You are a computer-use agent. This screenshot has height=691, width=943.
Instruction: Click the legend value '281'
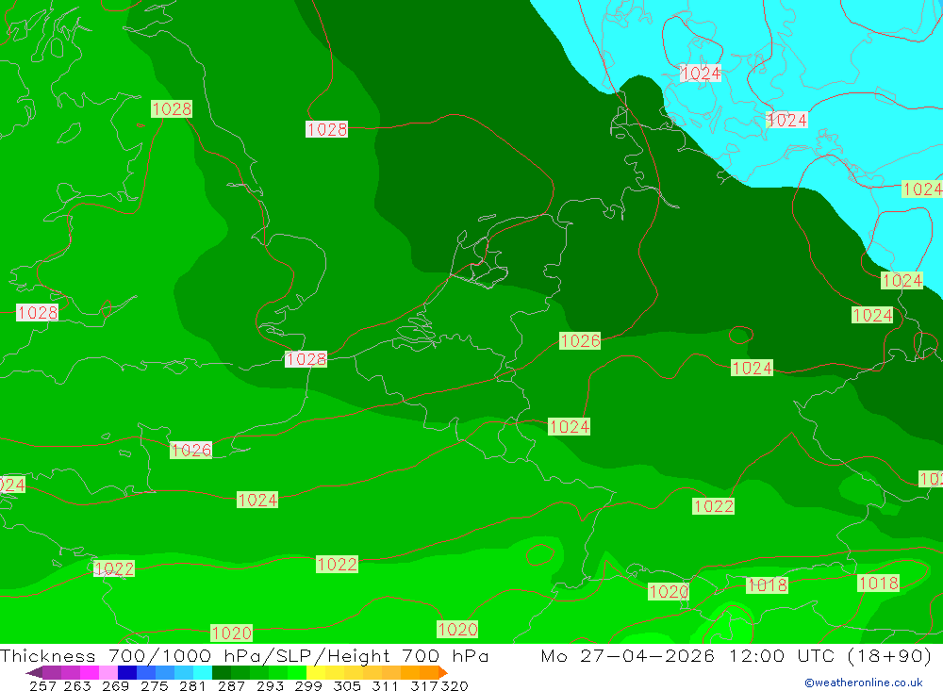pos(191,685)
